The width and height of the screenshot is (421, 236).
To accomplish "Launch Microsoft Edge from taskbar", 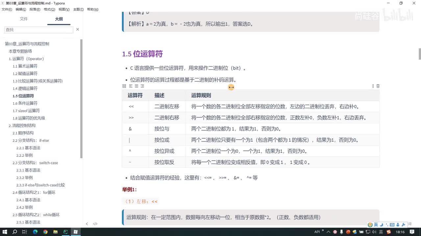I will pos(35,232).
